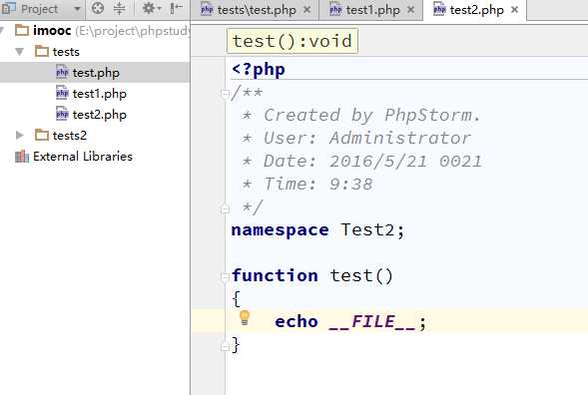The width and height of the screenshot is (588, 395).
Task: Collapse the tests folder in the tree
Action: tap(20, 51)
